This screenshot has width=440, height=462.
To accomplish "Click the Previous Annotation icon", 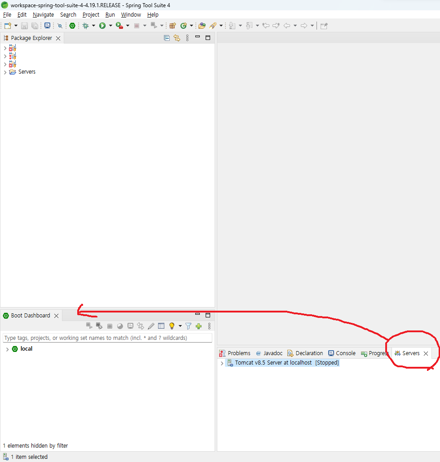I will tap(249, 26).
